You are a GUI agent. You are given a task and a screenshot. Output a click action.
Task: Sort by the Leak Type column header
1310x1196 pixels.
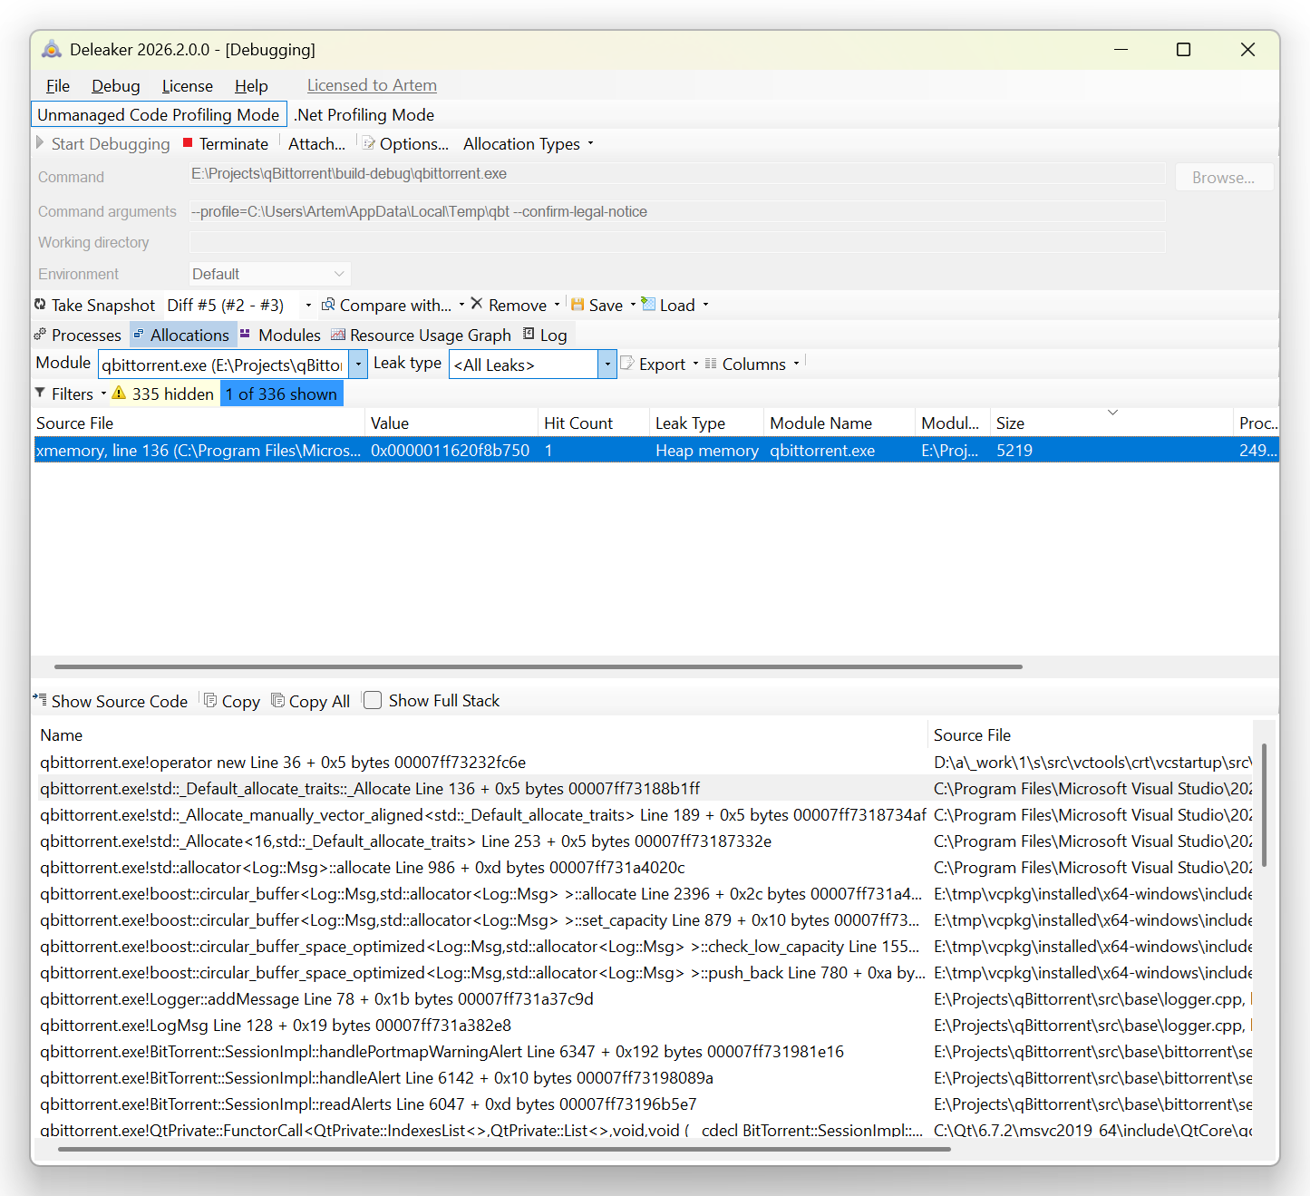(x=706, y=423)
